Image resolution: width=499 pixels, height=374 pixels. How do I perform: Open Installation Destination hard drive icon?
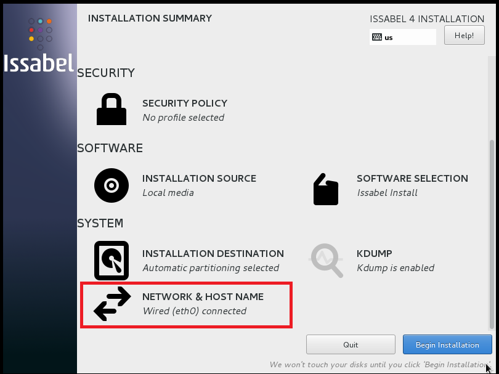111,261
